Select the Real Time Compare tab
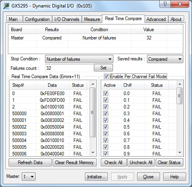This screenshot has height=187, width=192. [x=123, y=19]
